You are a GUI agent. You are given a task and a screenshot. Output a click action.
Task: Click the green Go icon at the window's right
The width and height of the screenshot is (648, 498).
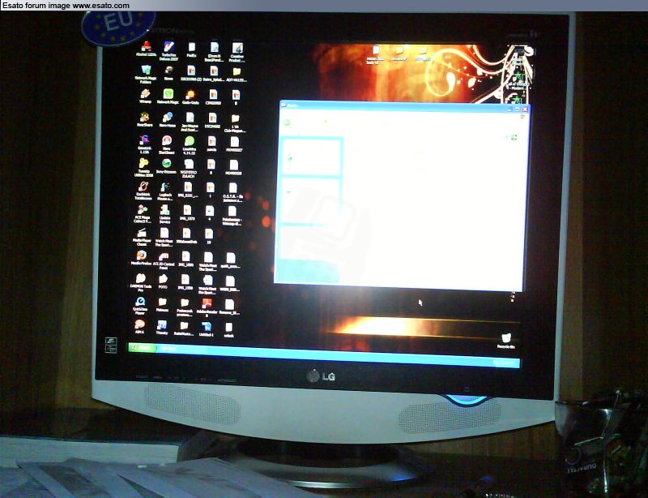tap(513, 137)
